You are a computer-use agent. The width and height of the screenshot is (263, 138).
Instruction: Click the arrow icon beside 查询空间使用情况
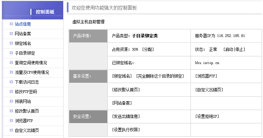(x=11, y=63)
